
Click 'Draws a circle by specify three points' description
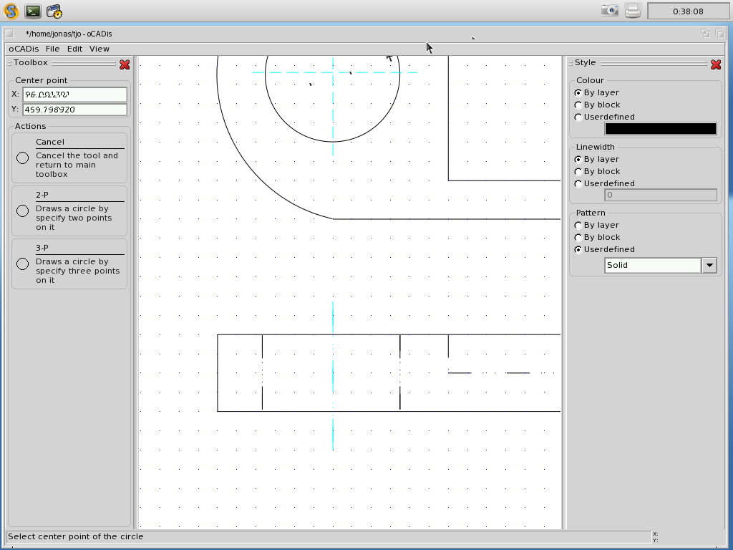[77, 270]
